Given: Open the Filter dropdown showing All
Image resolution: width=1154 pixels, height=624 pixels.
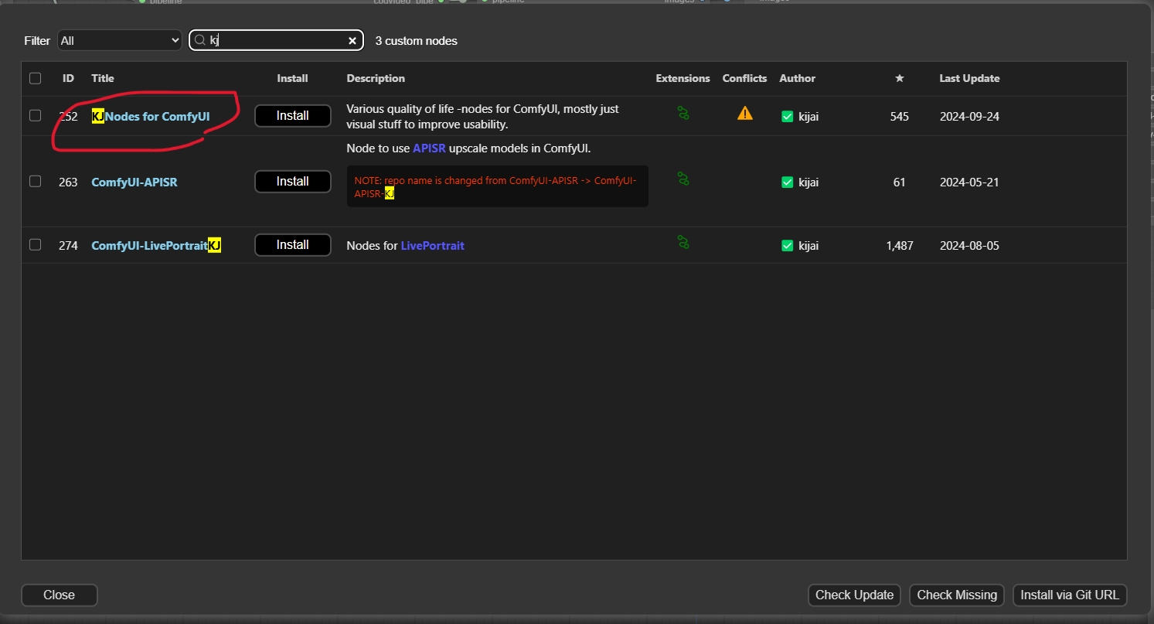Looking at the screenshot, I should [120, 40].
